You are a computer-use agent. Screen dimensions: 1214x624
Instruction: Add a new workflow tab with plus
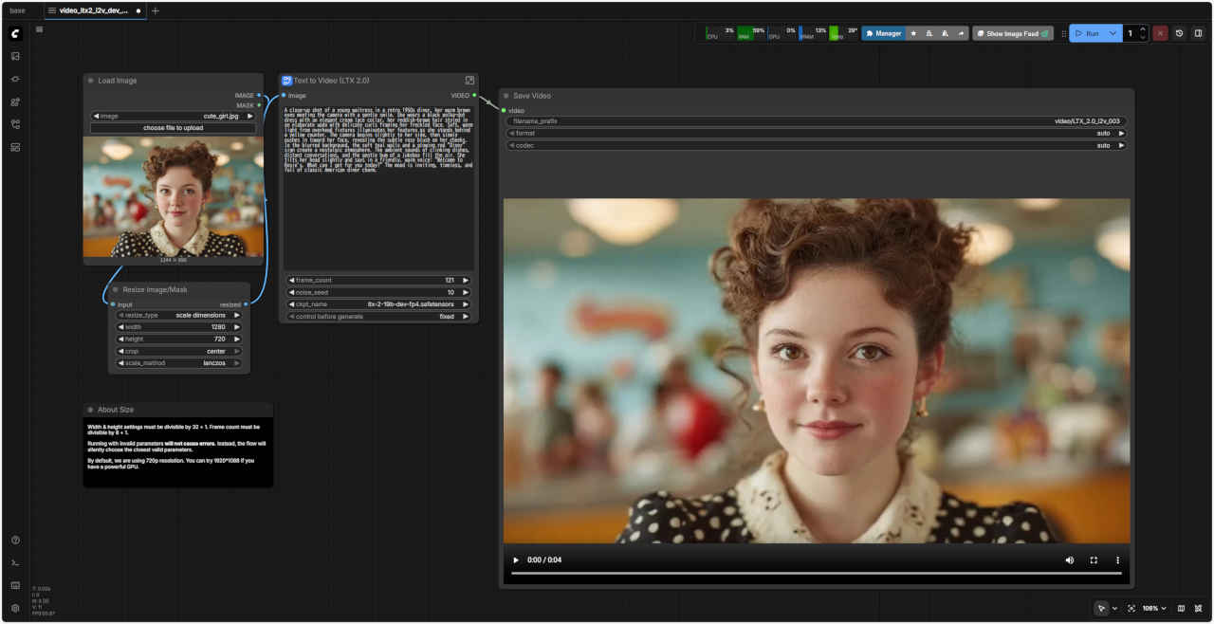[x=156, y=10]
